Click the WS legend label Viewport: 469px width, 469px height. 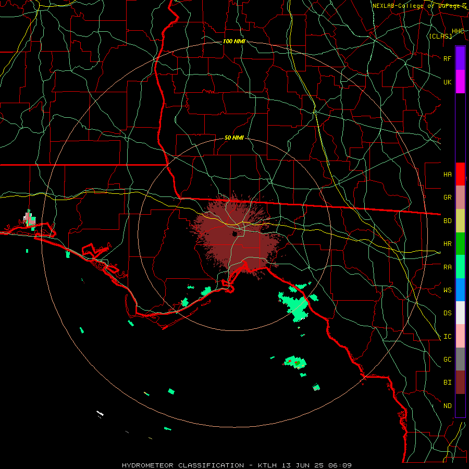point(448,290)
